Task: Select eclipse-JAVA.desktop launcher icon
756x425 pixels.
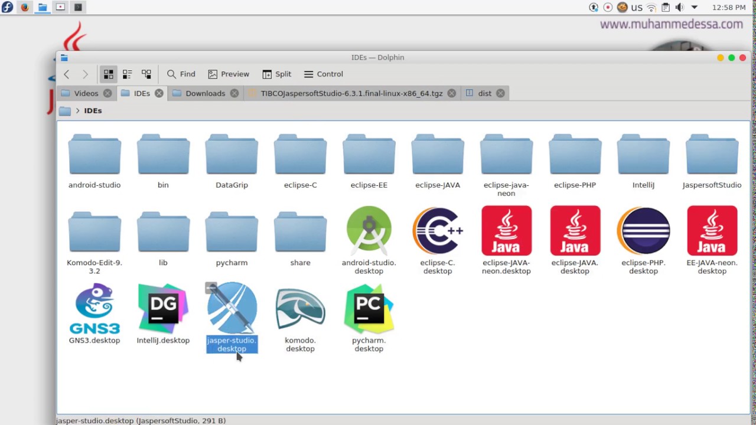Action: [575, 231]
